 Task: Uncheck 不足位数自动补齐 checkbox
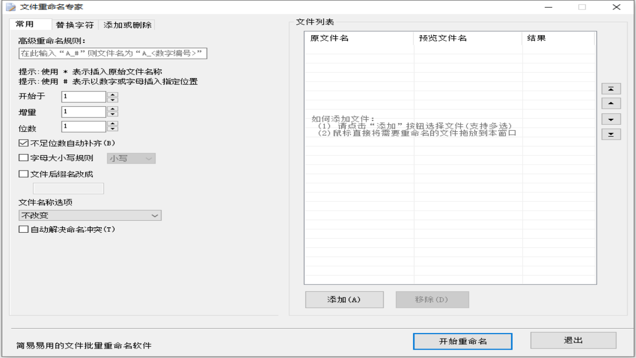[x=23, y=143]
